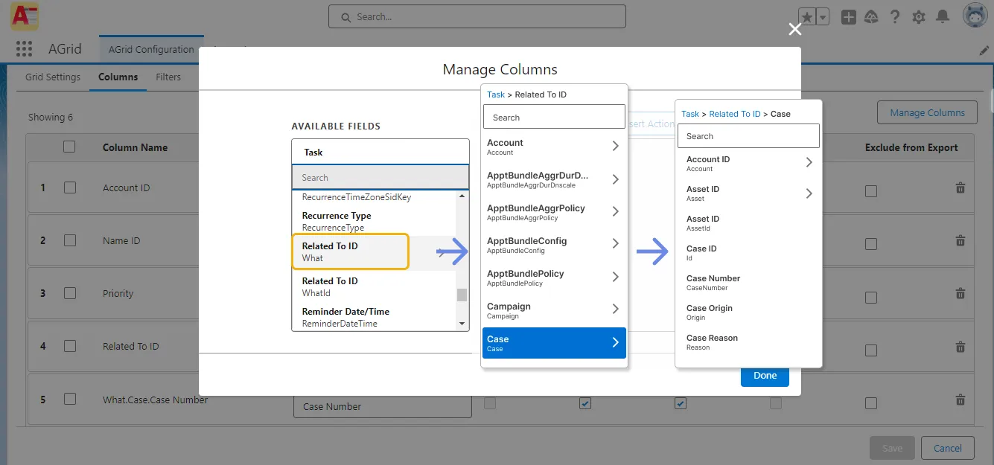Close the modal with the X icon
Image resolution: width=994 pixels, height=465 pixels.
[x=795, y=29]
